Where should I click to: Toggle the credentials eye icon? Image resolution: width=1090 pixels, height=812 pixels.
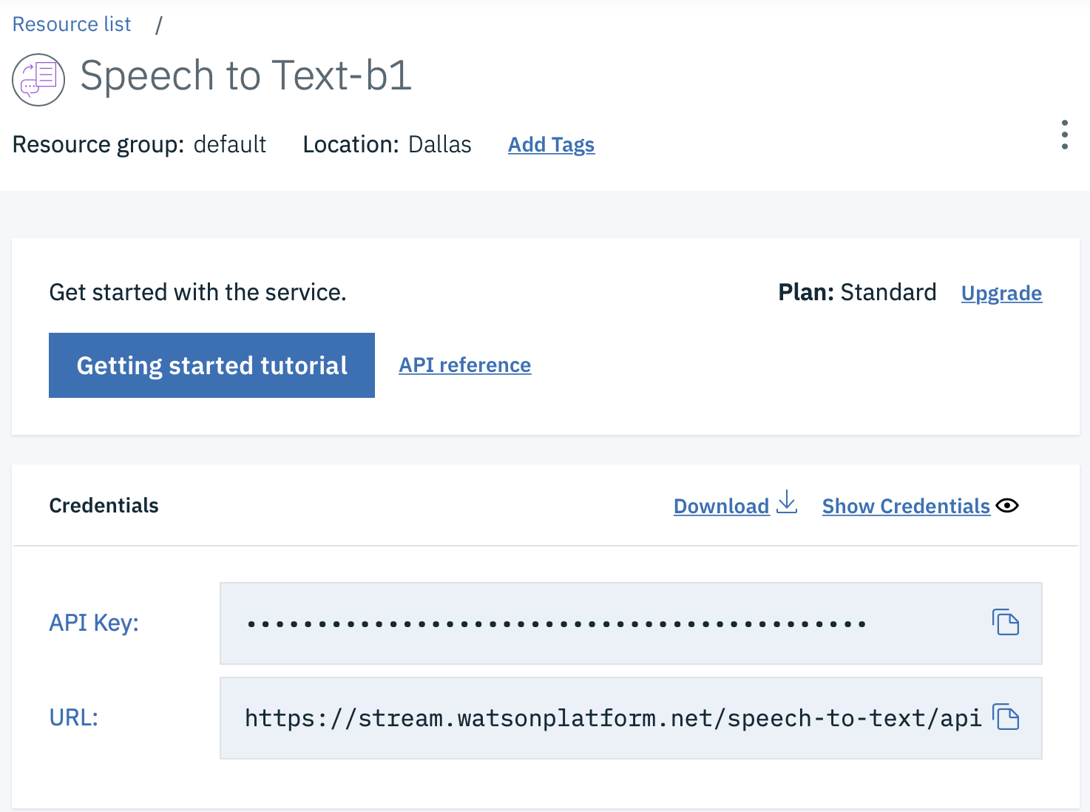click(1007, 505)
